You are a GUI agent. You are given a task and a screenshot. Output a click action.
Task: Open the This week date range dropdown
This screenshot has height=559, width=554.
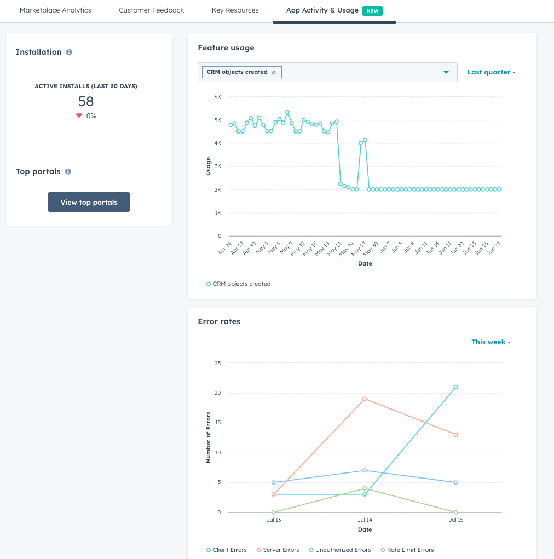click(490, 342)
